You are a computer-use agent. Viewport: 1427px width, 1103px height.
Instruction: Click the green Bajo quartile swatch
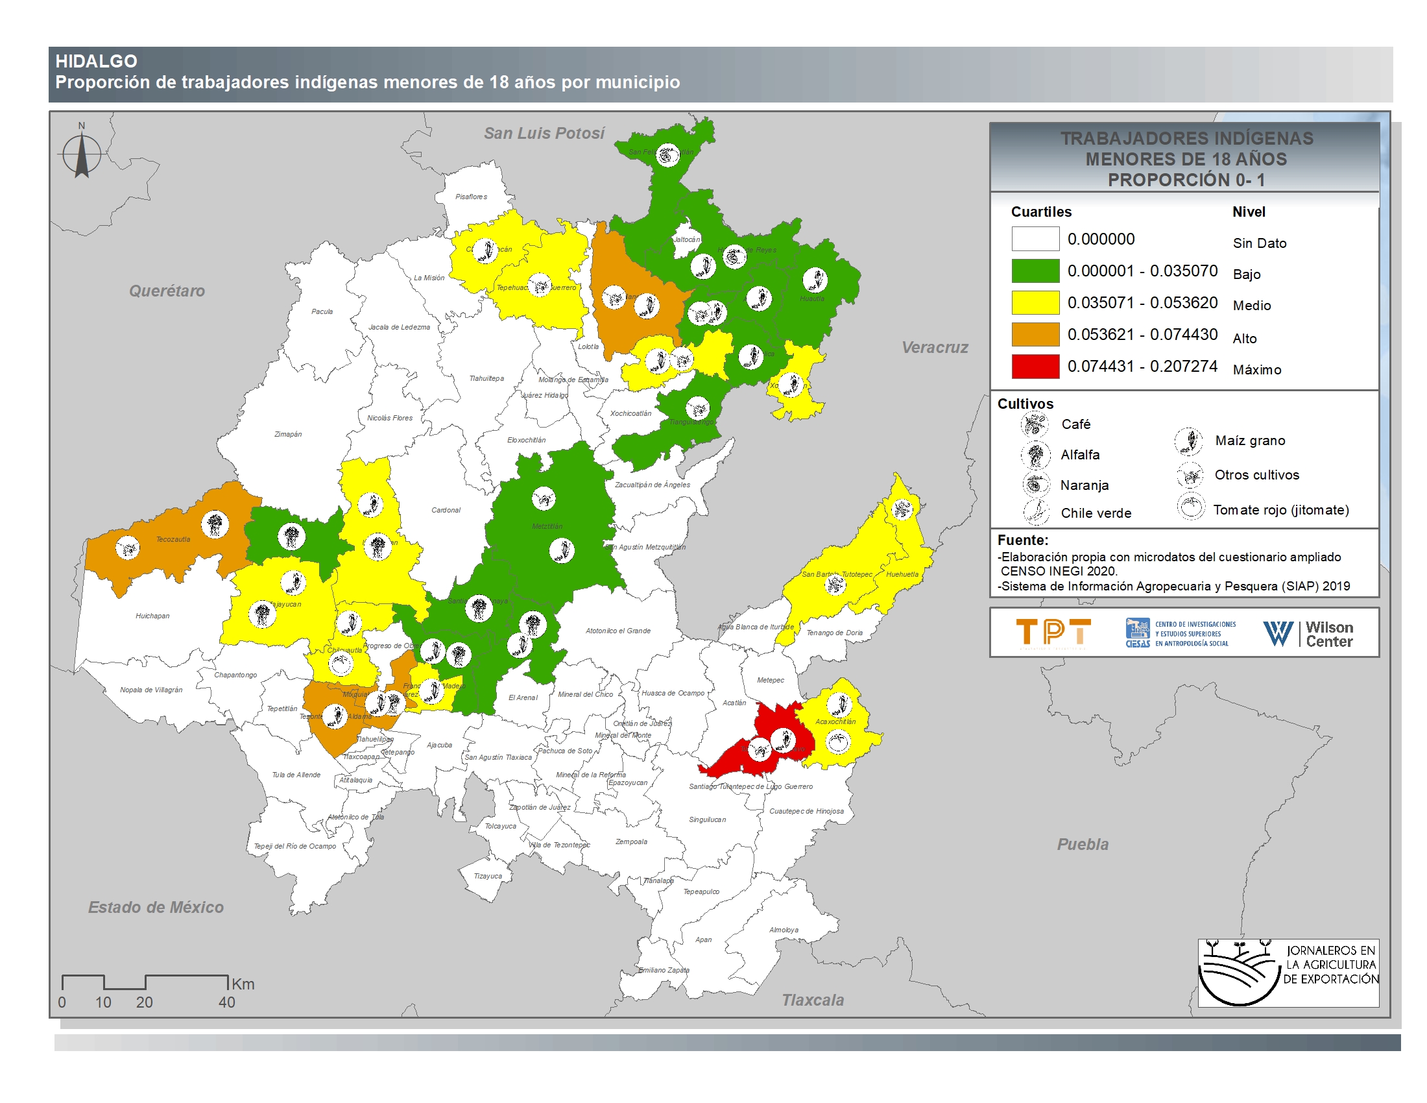[x=1035, y=271]
